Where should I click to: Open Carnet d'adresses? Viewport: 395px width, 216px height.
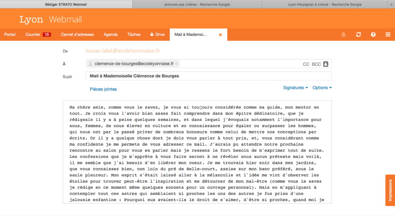tap(77, 35)
